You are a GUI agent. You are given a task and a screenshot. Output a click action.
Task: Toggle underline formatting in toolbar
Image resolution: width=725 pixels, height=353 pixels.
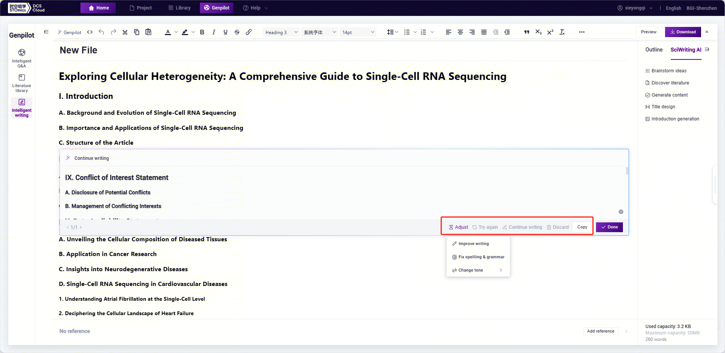[x=225, y=32]
